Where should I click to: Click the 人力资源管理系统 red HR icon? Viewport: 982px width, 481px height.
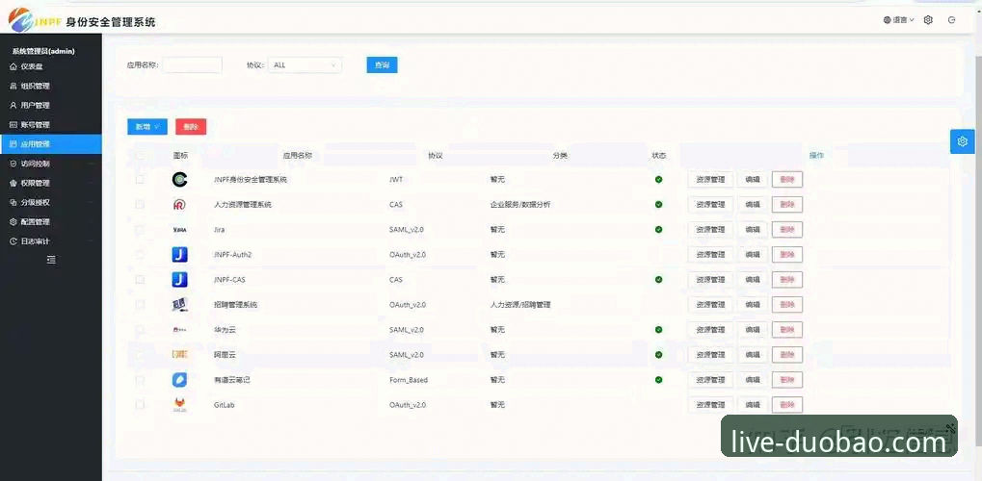(180, 205)
